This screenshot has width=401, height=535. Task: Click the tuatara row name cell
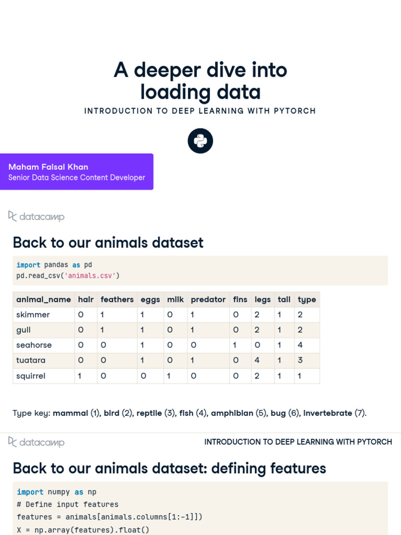(31, 360)
